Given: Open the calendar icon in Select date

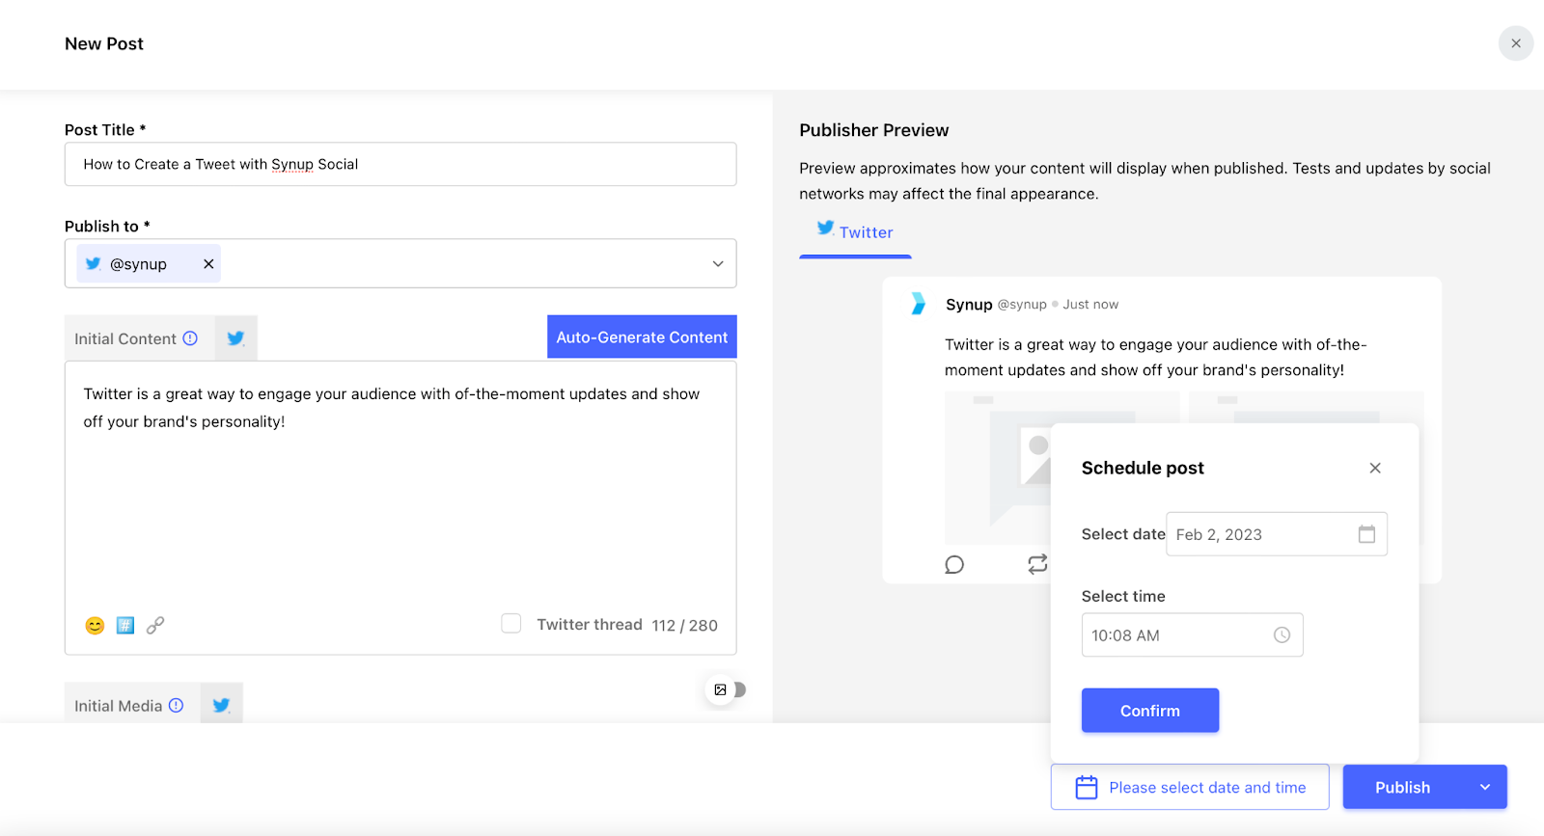Looking at the screenshot, I should 1366,534.
